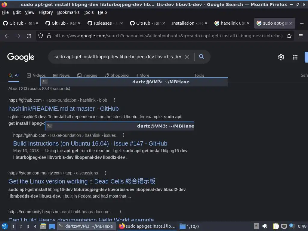
Task: Activate Firefox 'sudo apt-get install lib' taskbar entry
Action: click(x=147, y=226)
